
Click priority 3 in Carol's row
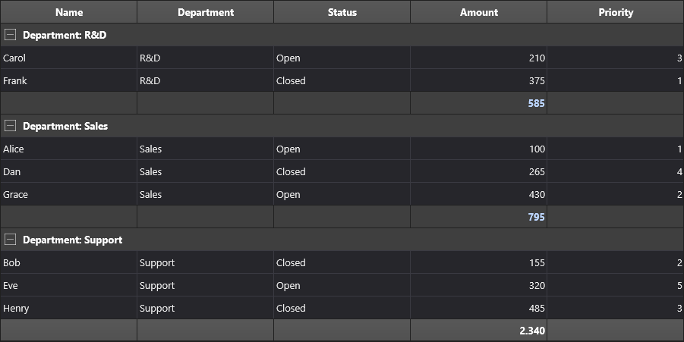(616, 58)
